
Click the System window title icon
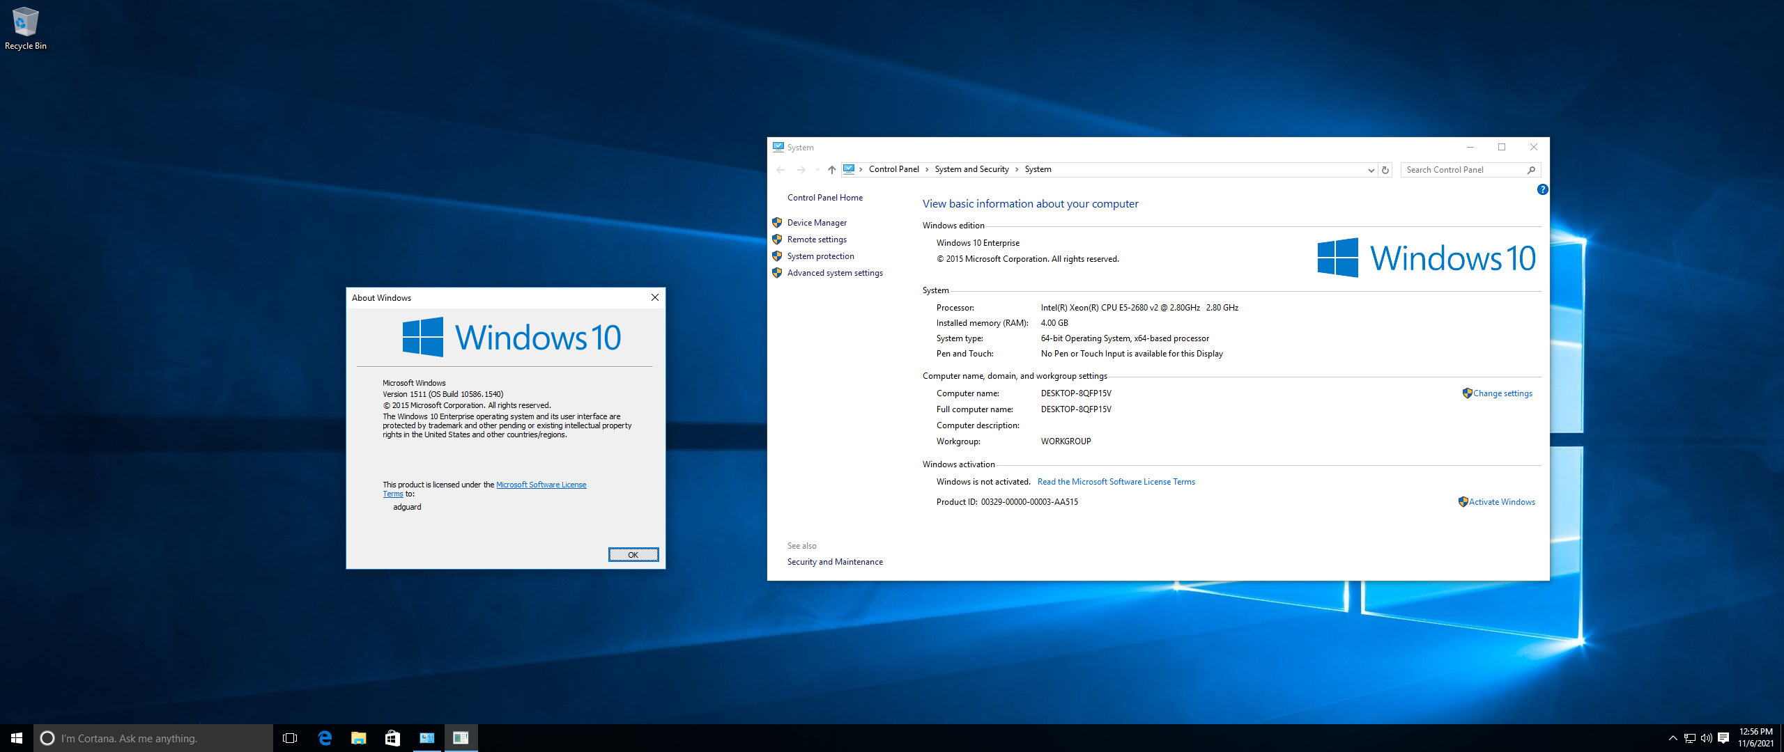click(778, 147)
